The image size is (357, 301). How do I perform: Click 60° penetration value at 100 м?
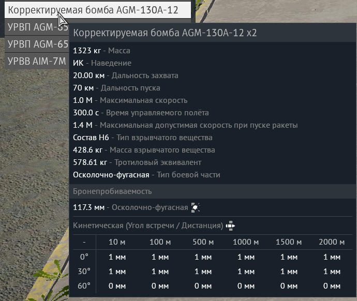click(x=160, y=286)
